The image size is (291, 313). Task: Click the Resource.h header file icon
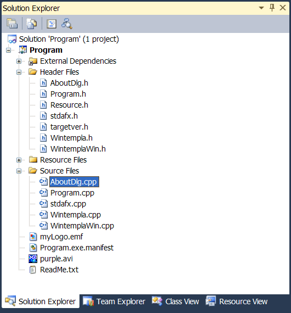[43, 105]
